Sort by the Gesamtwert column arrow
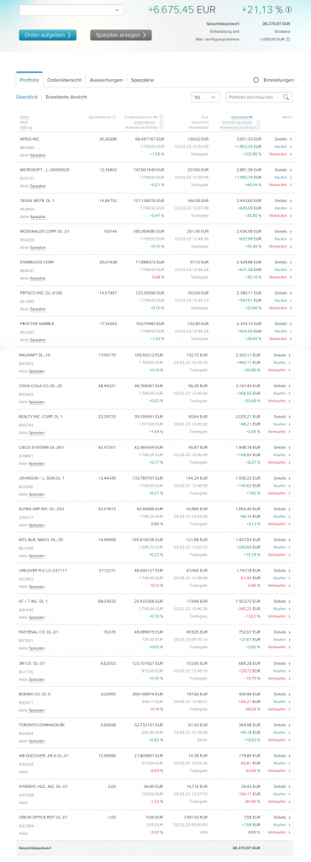This screenshot has width=311, height=862. pos(252,117)
